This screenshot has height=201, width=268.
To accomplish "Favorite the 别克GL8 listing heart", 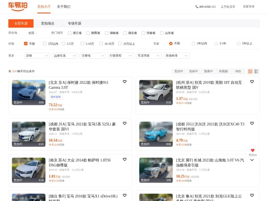I will click(x=252, y=195).
